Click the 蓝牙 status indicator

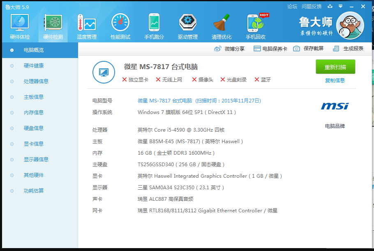click(263, 80)
